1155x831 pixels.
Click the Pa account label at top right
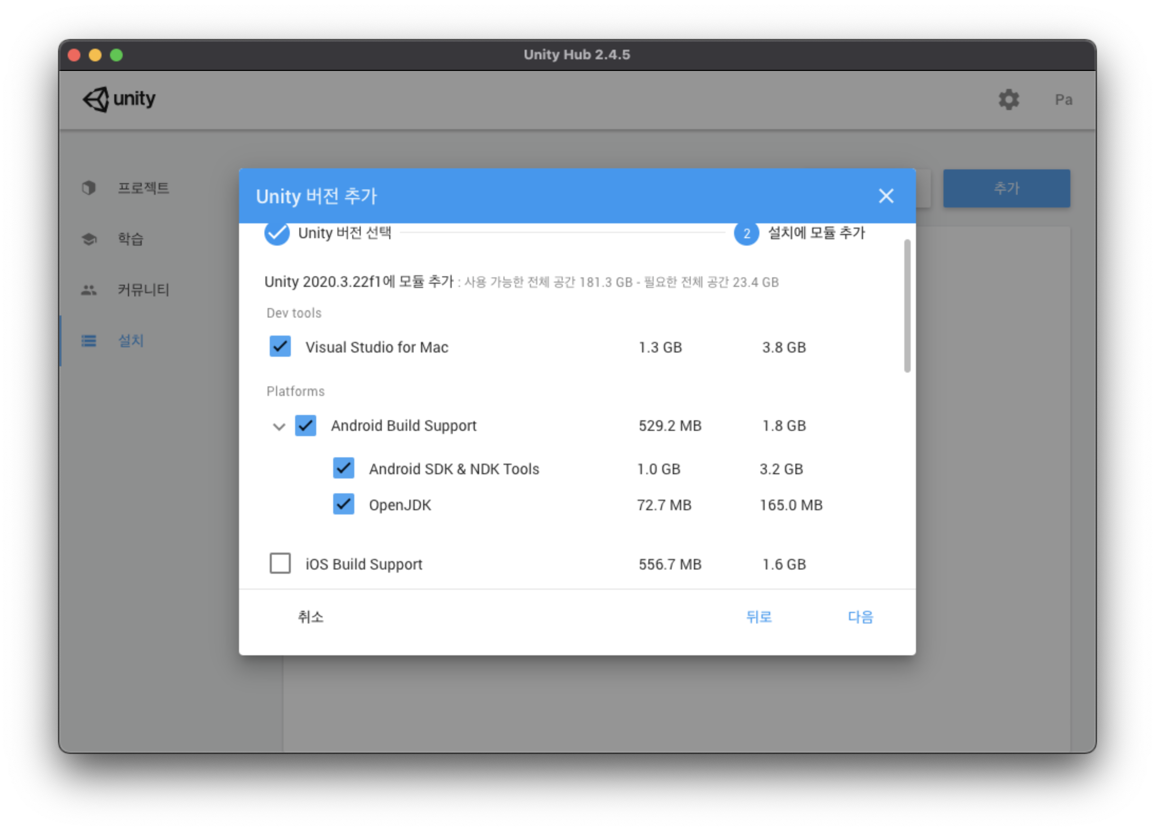click(x=1064, y=100)
